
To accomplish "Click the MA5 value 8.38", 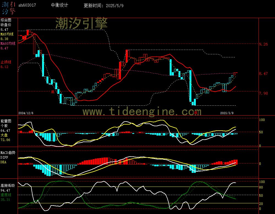I will pos(4,39).
